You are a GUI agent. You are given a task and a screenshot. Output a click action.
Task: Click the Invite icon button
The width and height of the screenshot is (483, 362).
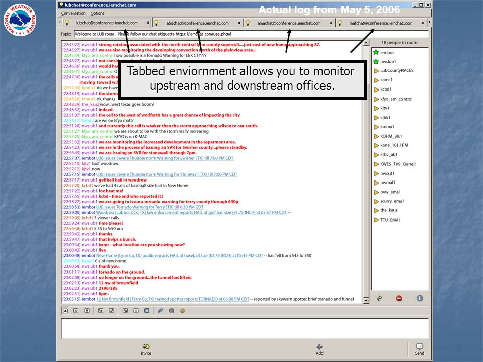[146, 349]
